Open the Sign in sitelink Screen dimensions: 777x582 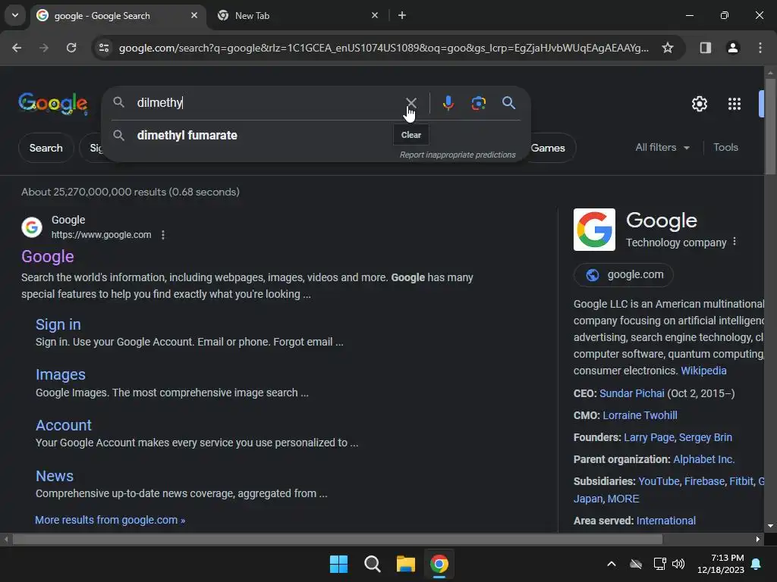[58, 324]
